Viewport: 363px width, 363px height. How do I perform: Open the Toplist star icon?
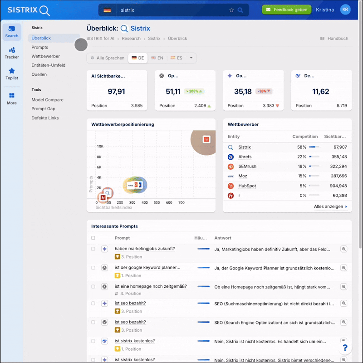pos(12,74)
